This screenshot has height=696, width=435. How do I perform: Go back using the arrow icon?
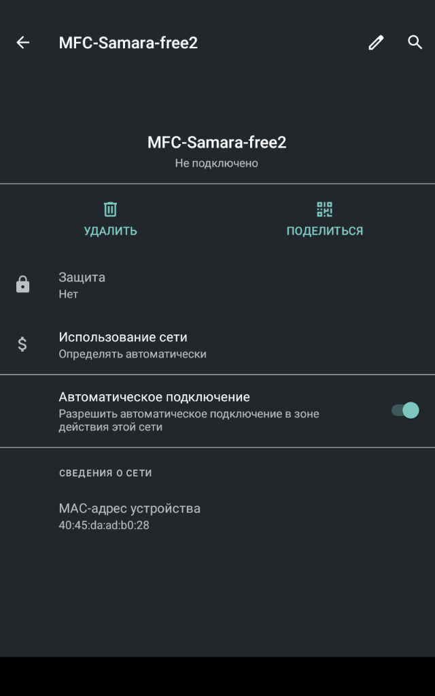(x=23, y=43)
